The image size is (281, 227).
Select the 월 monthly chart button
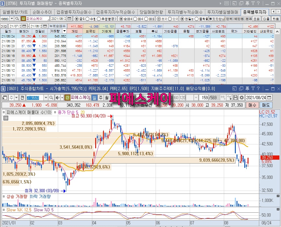[x=107, y=98]
